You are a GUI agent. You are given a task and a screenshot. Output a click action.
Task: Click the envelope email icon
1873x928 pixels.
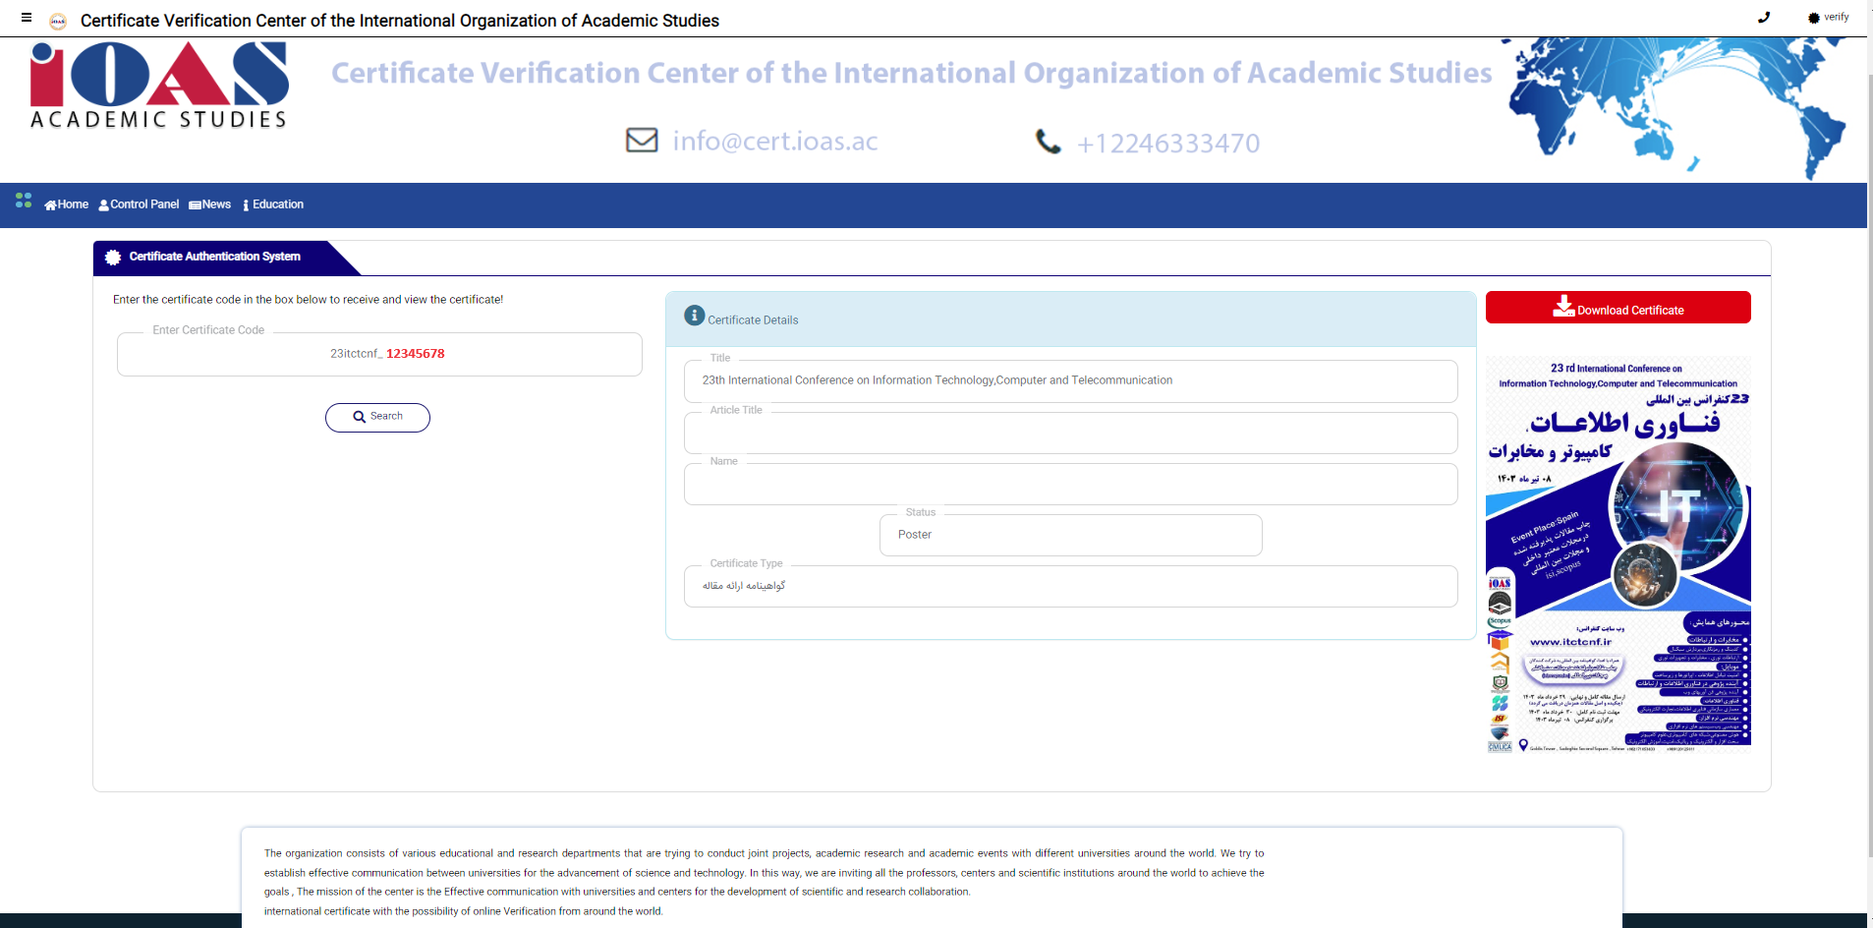(x=642, y=141)
